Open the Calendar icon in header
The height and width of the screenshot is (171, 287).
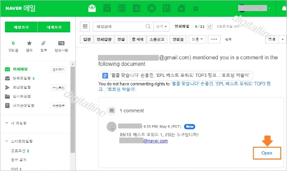pos(107,8)
